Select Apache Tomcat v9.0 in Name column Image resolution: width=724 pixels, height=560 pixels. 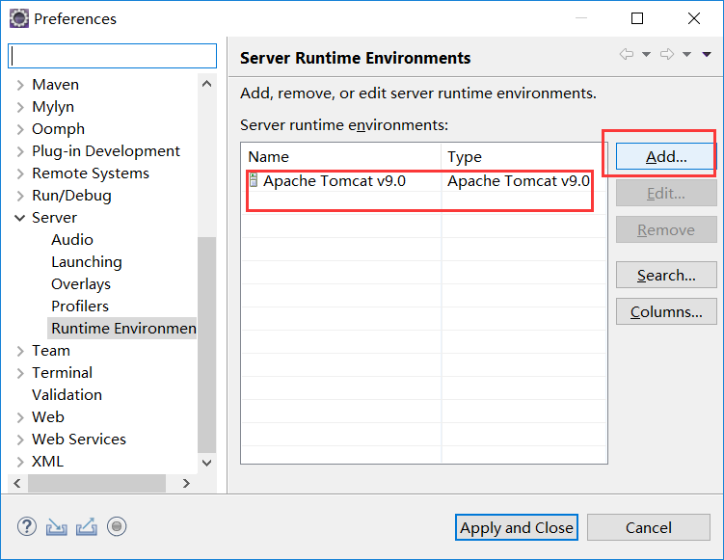click(x=335, y=180)
